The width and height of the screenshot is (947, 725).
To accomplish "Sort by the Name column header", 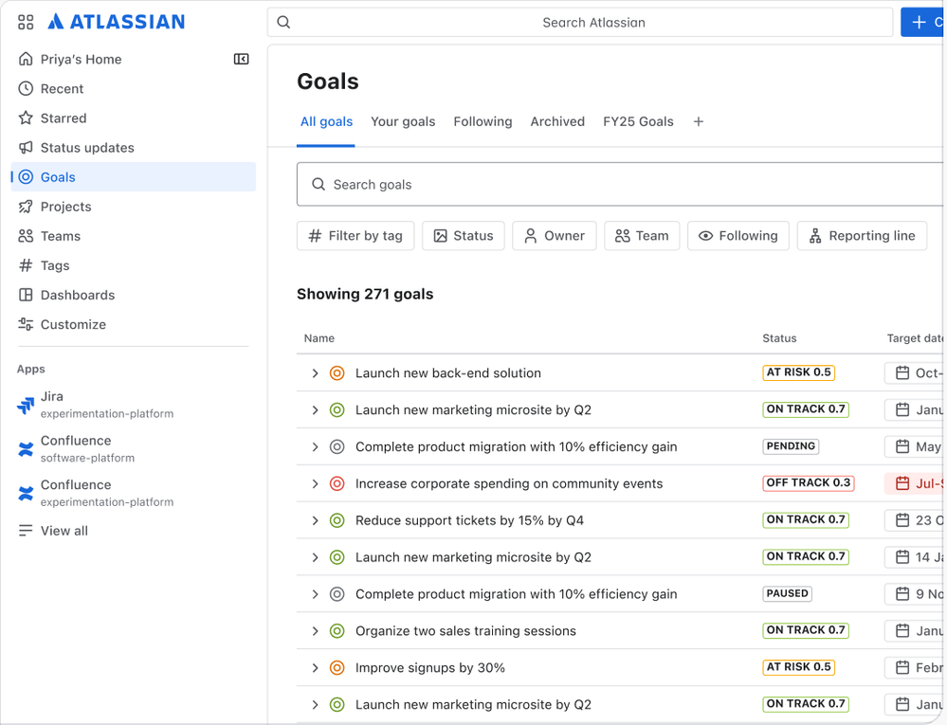I will pyautogui.click(x=319, y=338).
